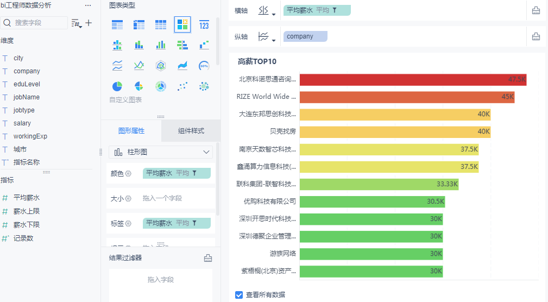Clear the vertical axis with brush icon
The height and width of the screenshot is (302, 548).
[536, 36]
